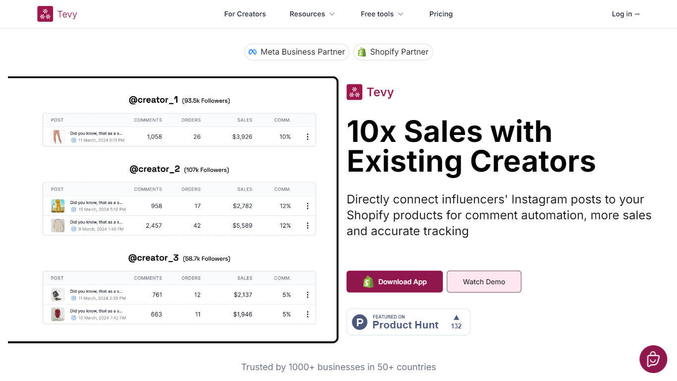
Task: Select the red dress post thumbnail
Action: [x=58, y=315]
